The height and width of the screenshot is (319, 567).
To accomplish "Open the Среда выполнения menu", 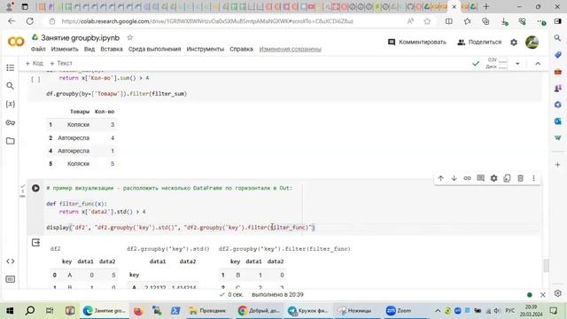I will coord(154,50).
